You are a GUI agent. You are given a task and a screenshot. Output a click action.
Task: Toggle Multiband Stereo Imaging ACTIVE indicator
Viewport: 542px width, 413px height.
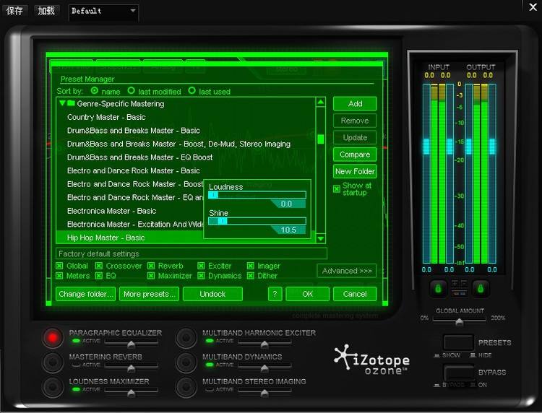click(209, 389)
